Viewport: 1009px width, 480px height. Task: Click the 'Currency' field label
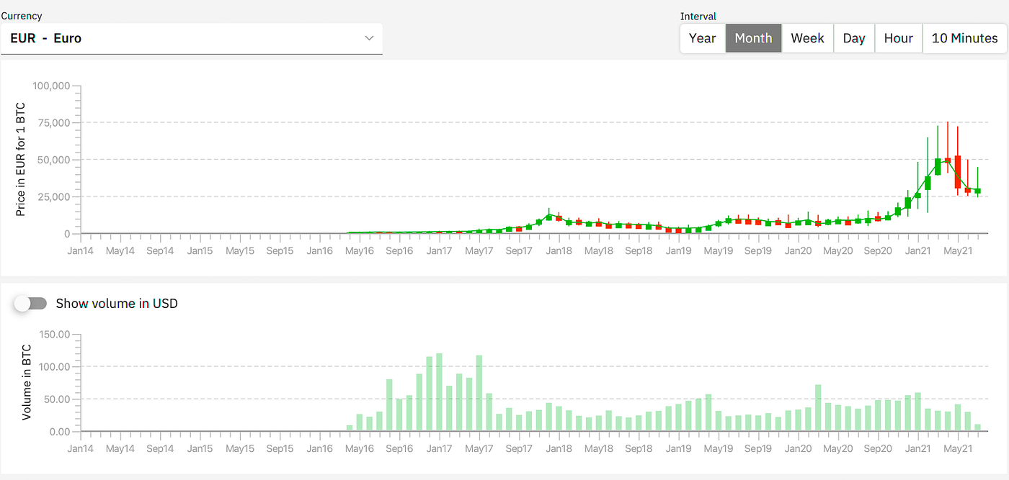coord(22,16)
